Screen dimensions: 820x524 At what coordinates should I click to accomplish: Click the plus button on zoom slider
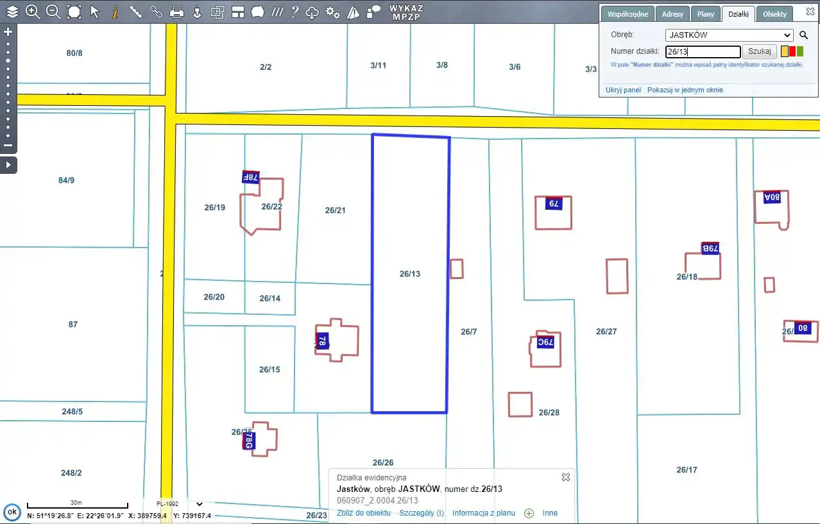coord(8,31)
